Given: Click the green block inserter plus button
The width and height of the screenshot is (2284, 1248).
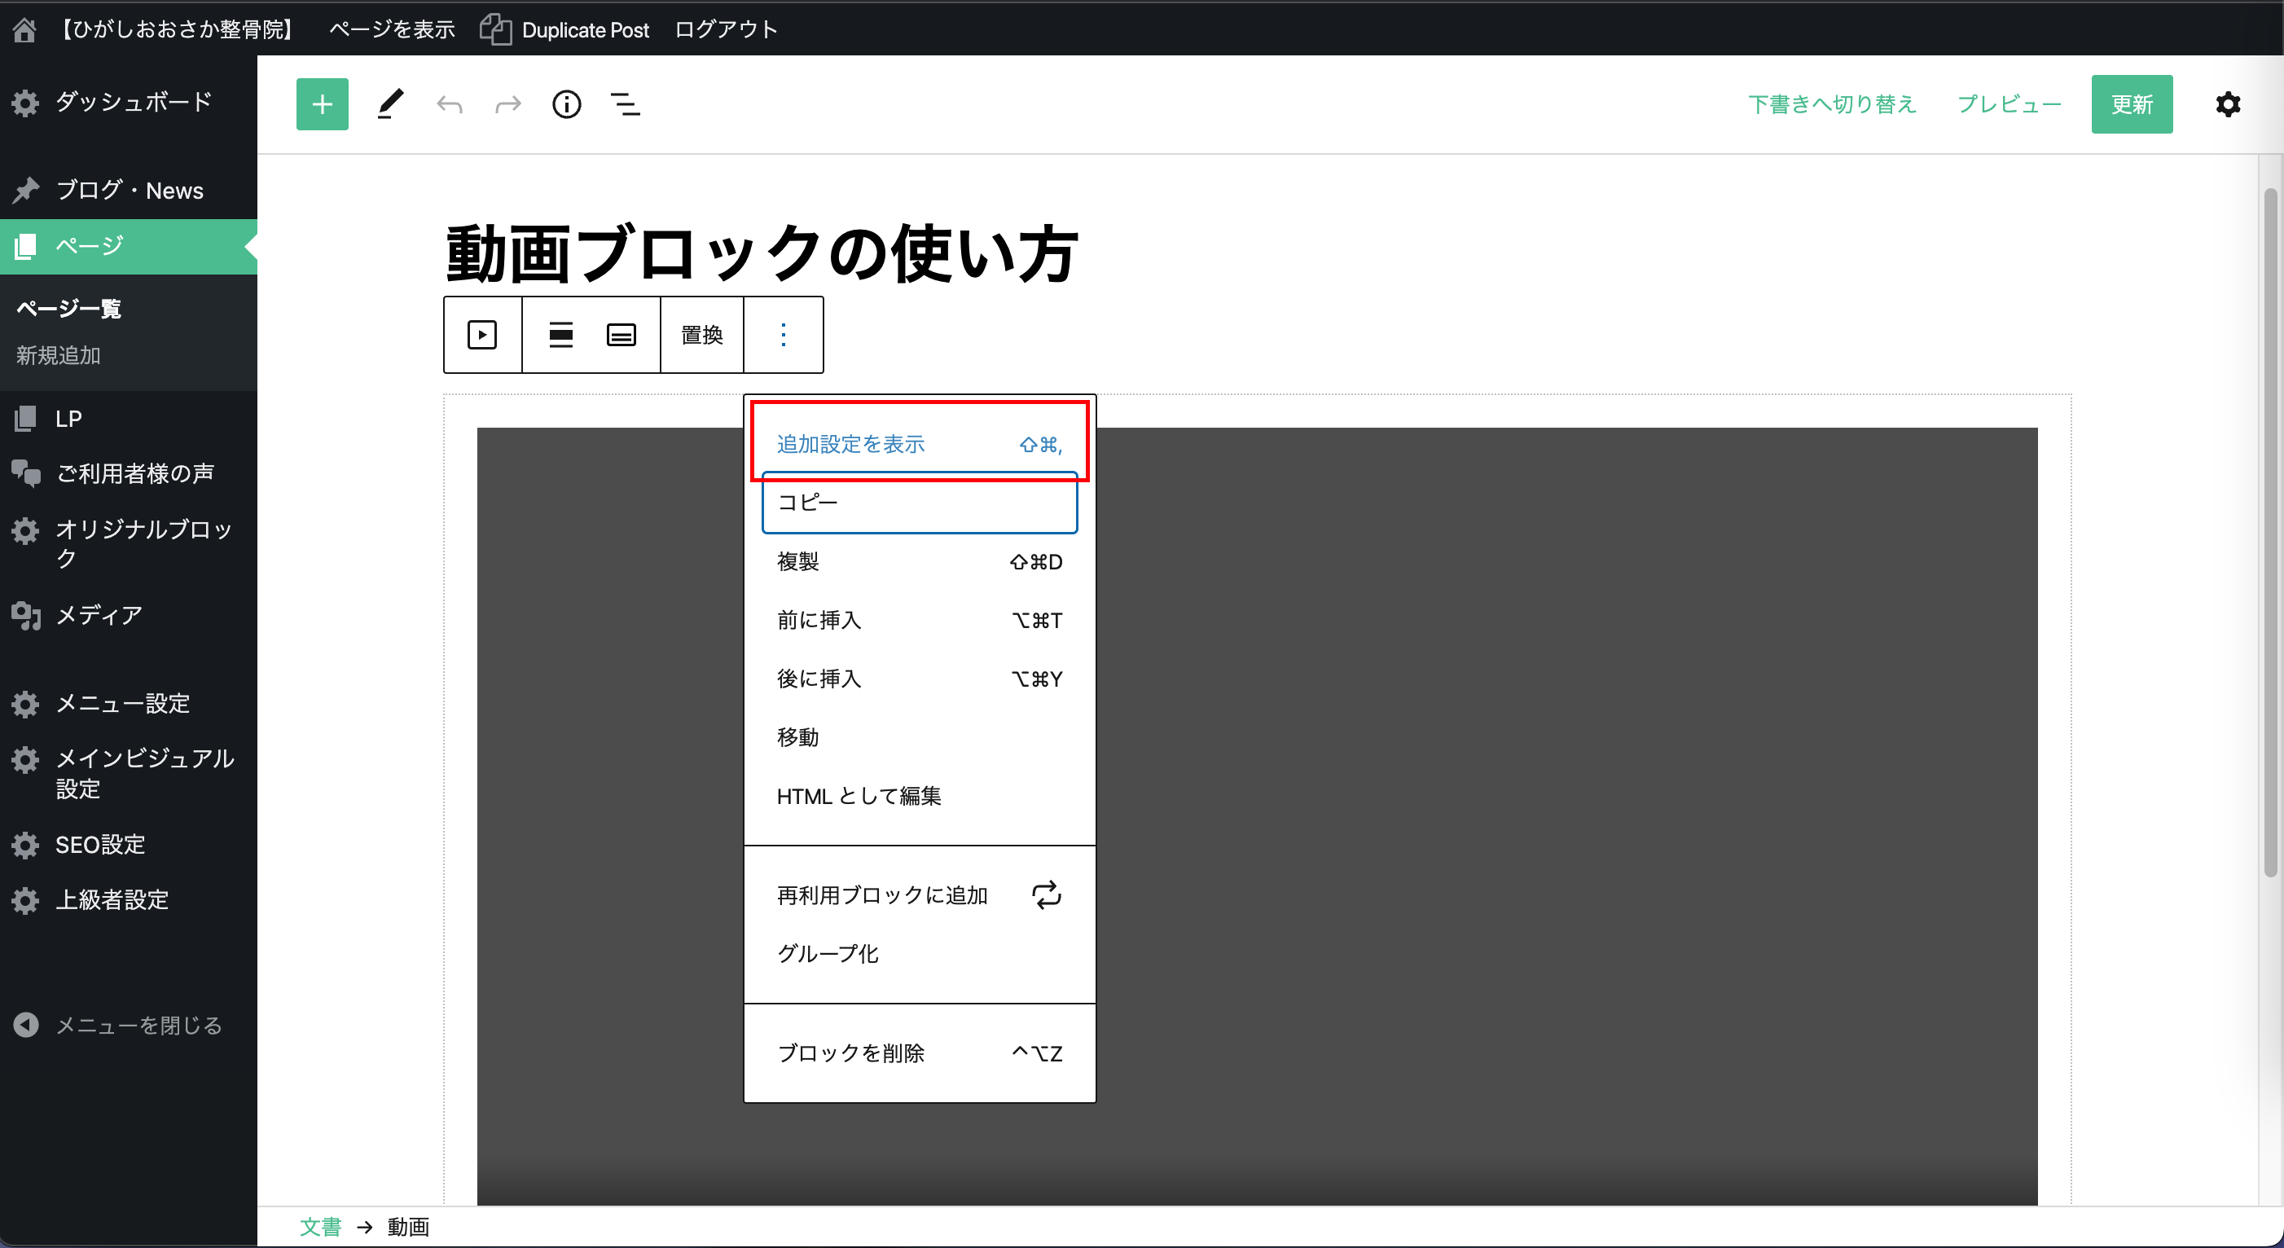Looking at the screenshot, I should pos(322,104).
